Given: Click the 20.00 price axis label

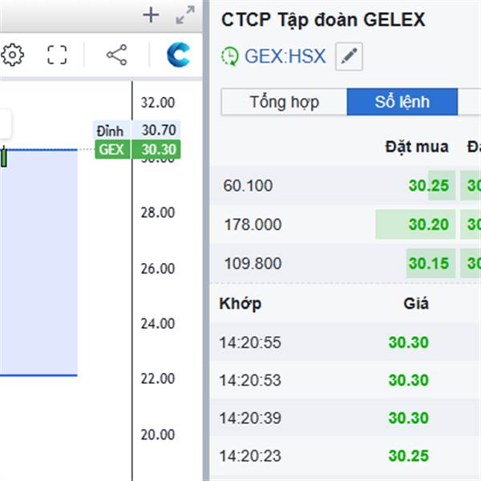Looking at the screenshot, I should (158, 435).
